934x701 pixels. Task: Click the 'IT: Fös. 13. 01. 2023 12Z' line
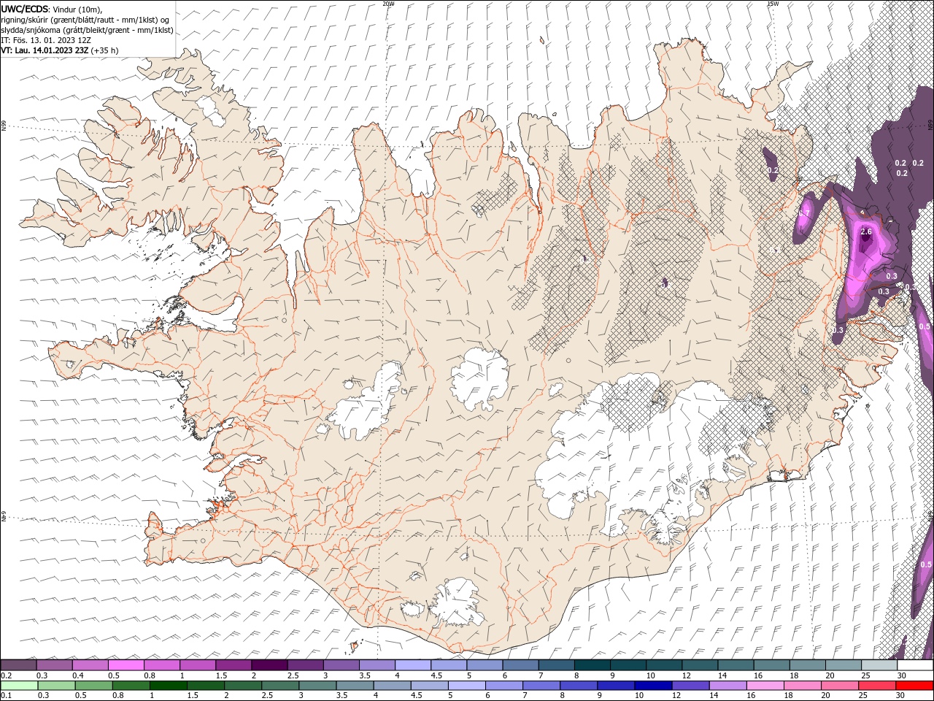pos(46,40)
